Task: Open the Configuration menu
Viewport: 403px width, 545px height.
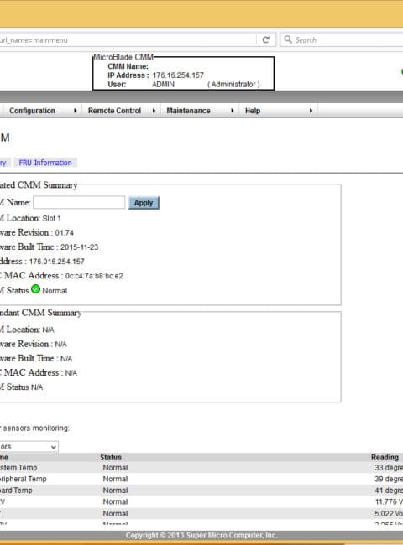Action: [32, 111]
